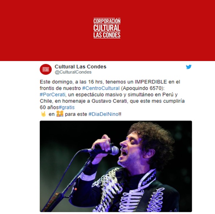Open the Cultural Las Condes profile avatar
Image resolution: width=215 pixels, height=214 pixels.
(46, 69)
